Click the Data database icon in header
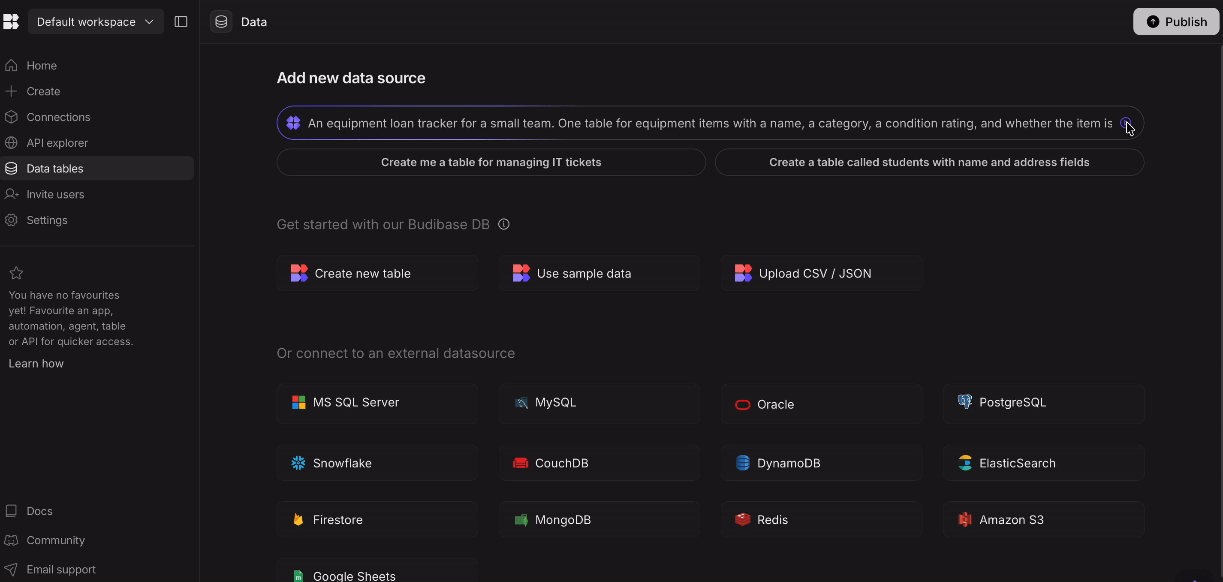The height and width of the screenshot is (582, 1223). coord(221,21)
